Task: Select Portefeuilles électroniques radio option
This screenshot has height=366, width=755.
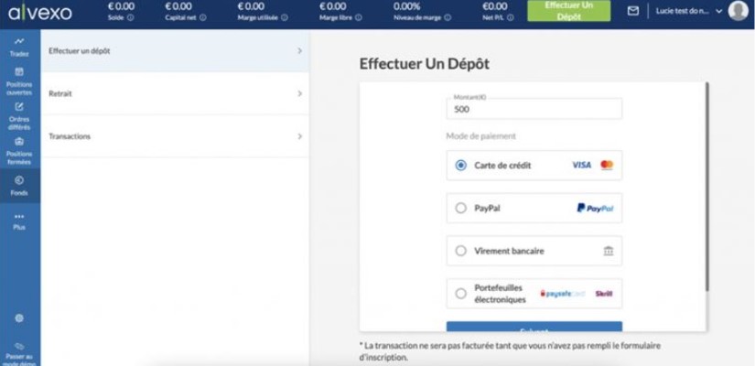Action: tap(460, 294)
